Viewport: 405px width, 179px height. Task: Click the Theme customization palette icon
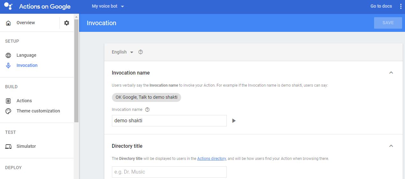tap(8, 111)
